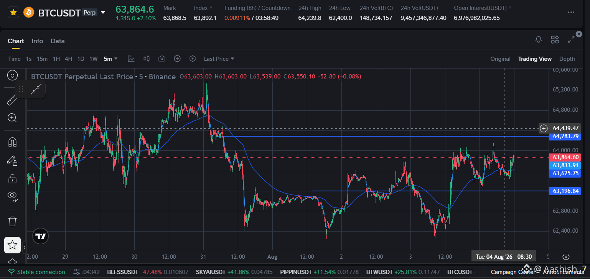Collapse the drawing toolbar side arrow
Image resolution: width=590 pixels, height=279 pixels.
click(24, 248)
